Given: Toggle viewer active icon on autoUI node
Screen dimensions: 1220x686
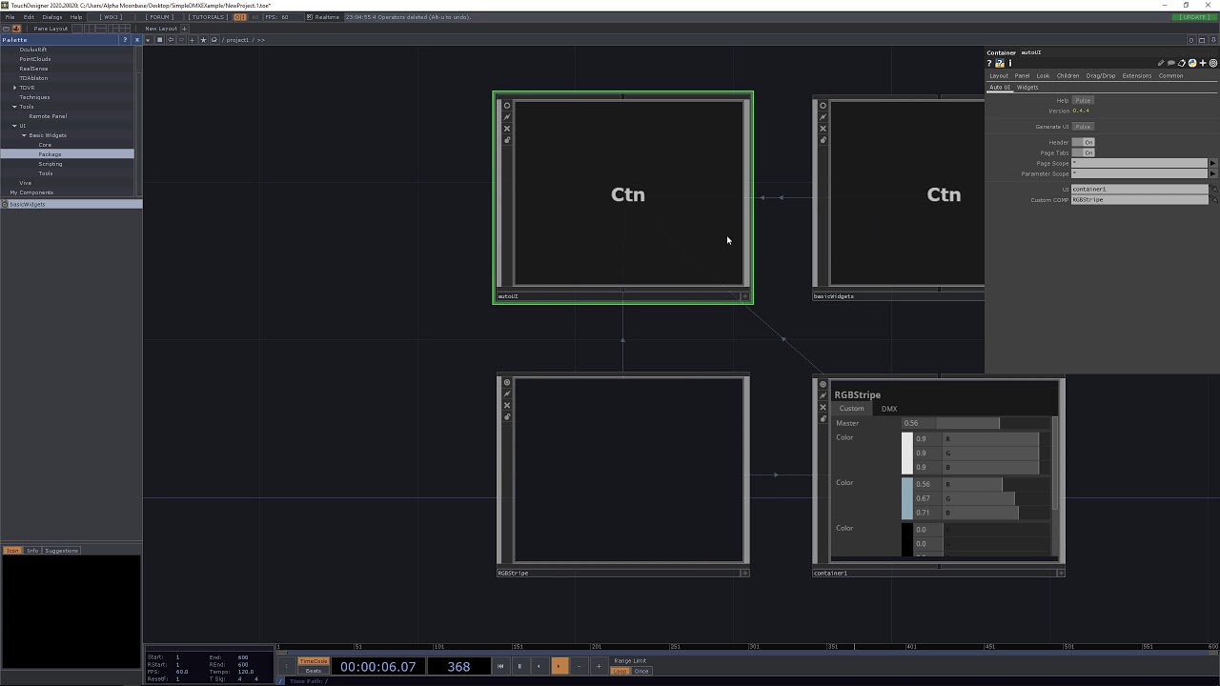Looking at the screenshot, I should click(507, 106).
